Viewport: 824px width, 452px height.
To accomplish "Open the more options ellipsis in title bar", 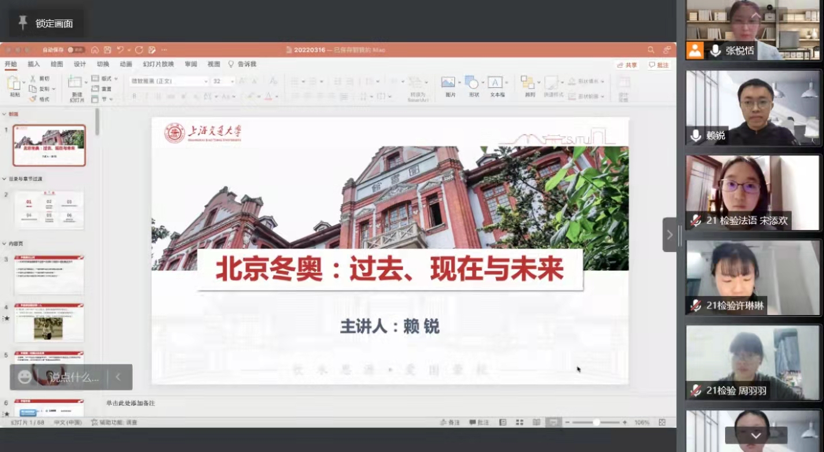I will (x=164, y=50).
